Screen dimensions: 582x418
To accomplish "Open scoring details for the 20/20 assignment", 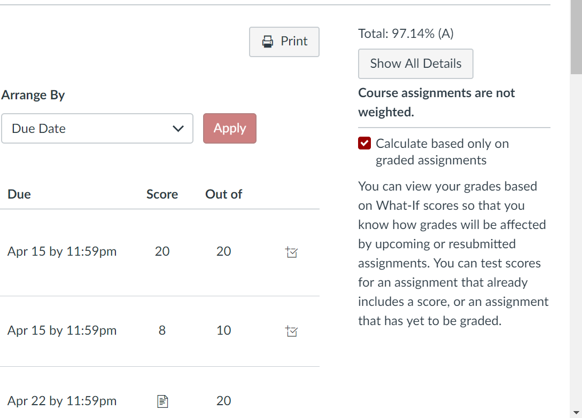I will [x=291, y=252].
